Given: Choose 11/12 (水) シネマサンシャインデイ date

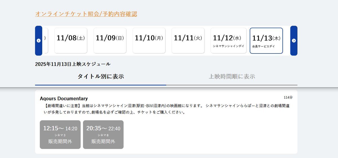Looking at the screenshot, I should pos(227,41).
